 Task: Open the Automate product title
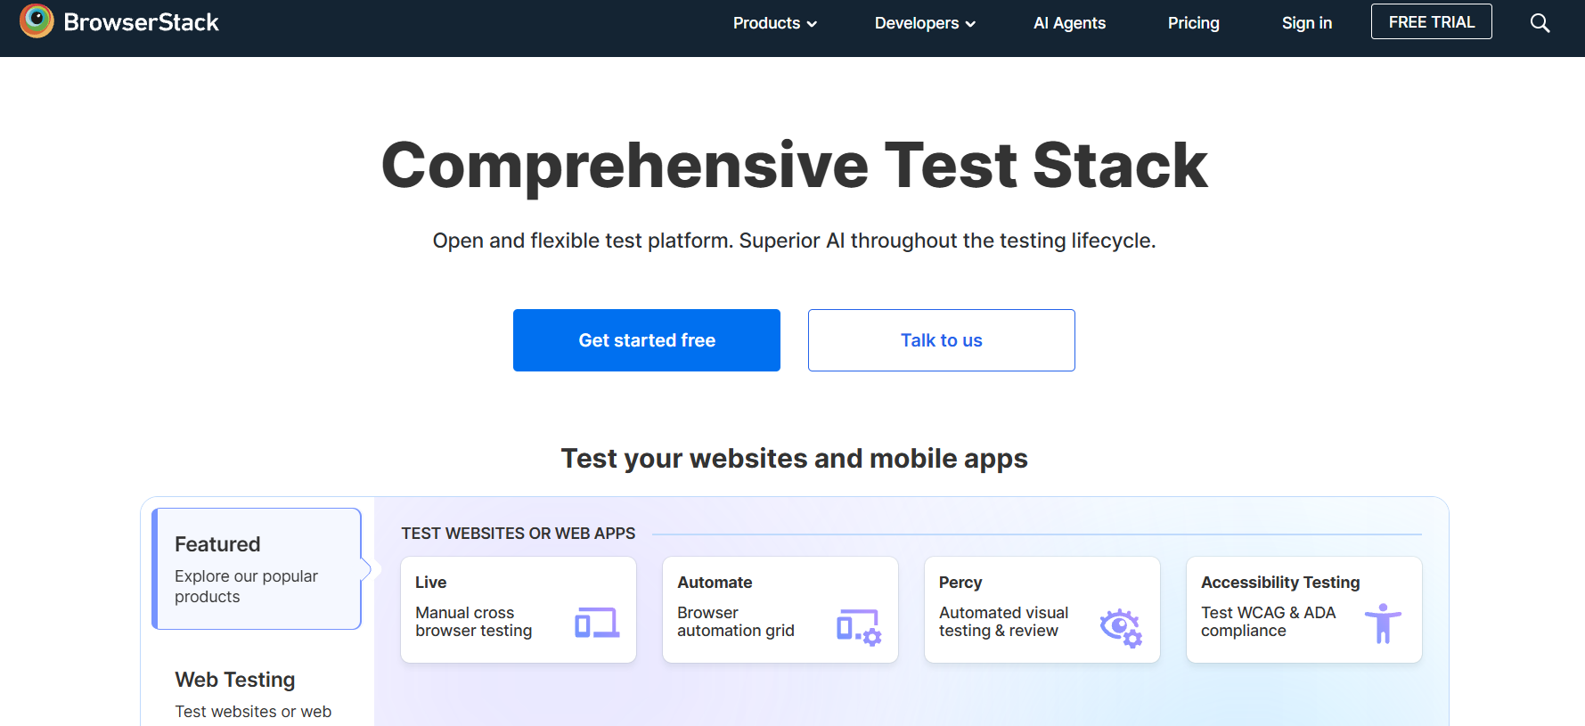pyautogui.click(x=715, y=582)
